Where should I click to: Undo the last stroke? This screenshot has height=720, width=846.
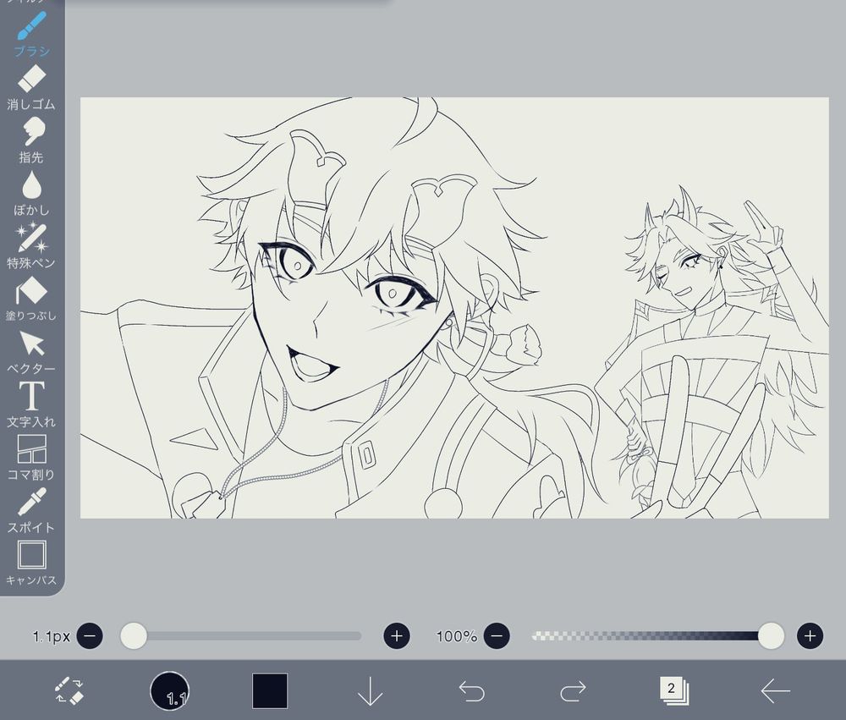tap(471, 691)
